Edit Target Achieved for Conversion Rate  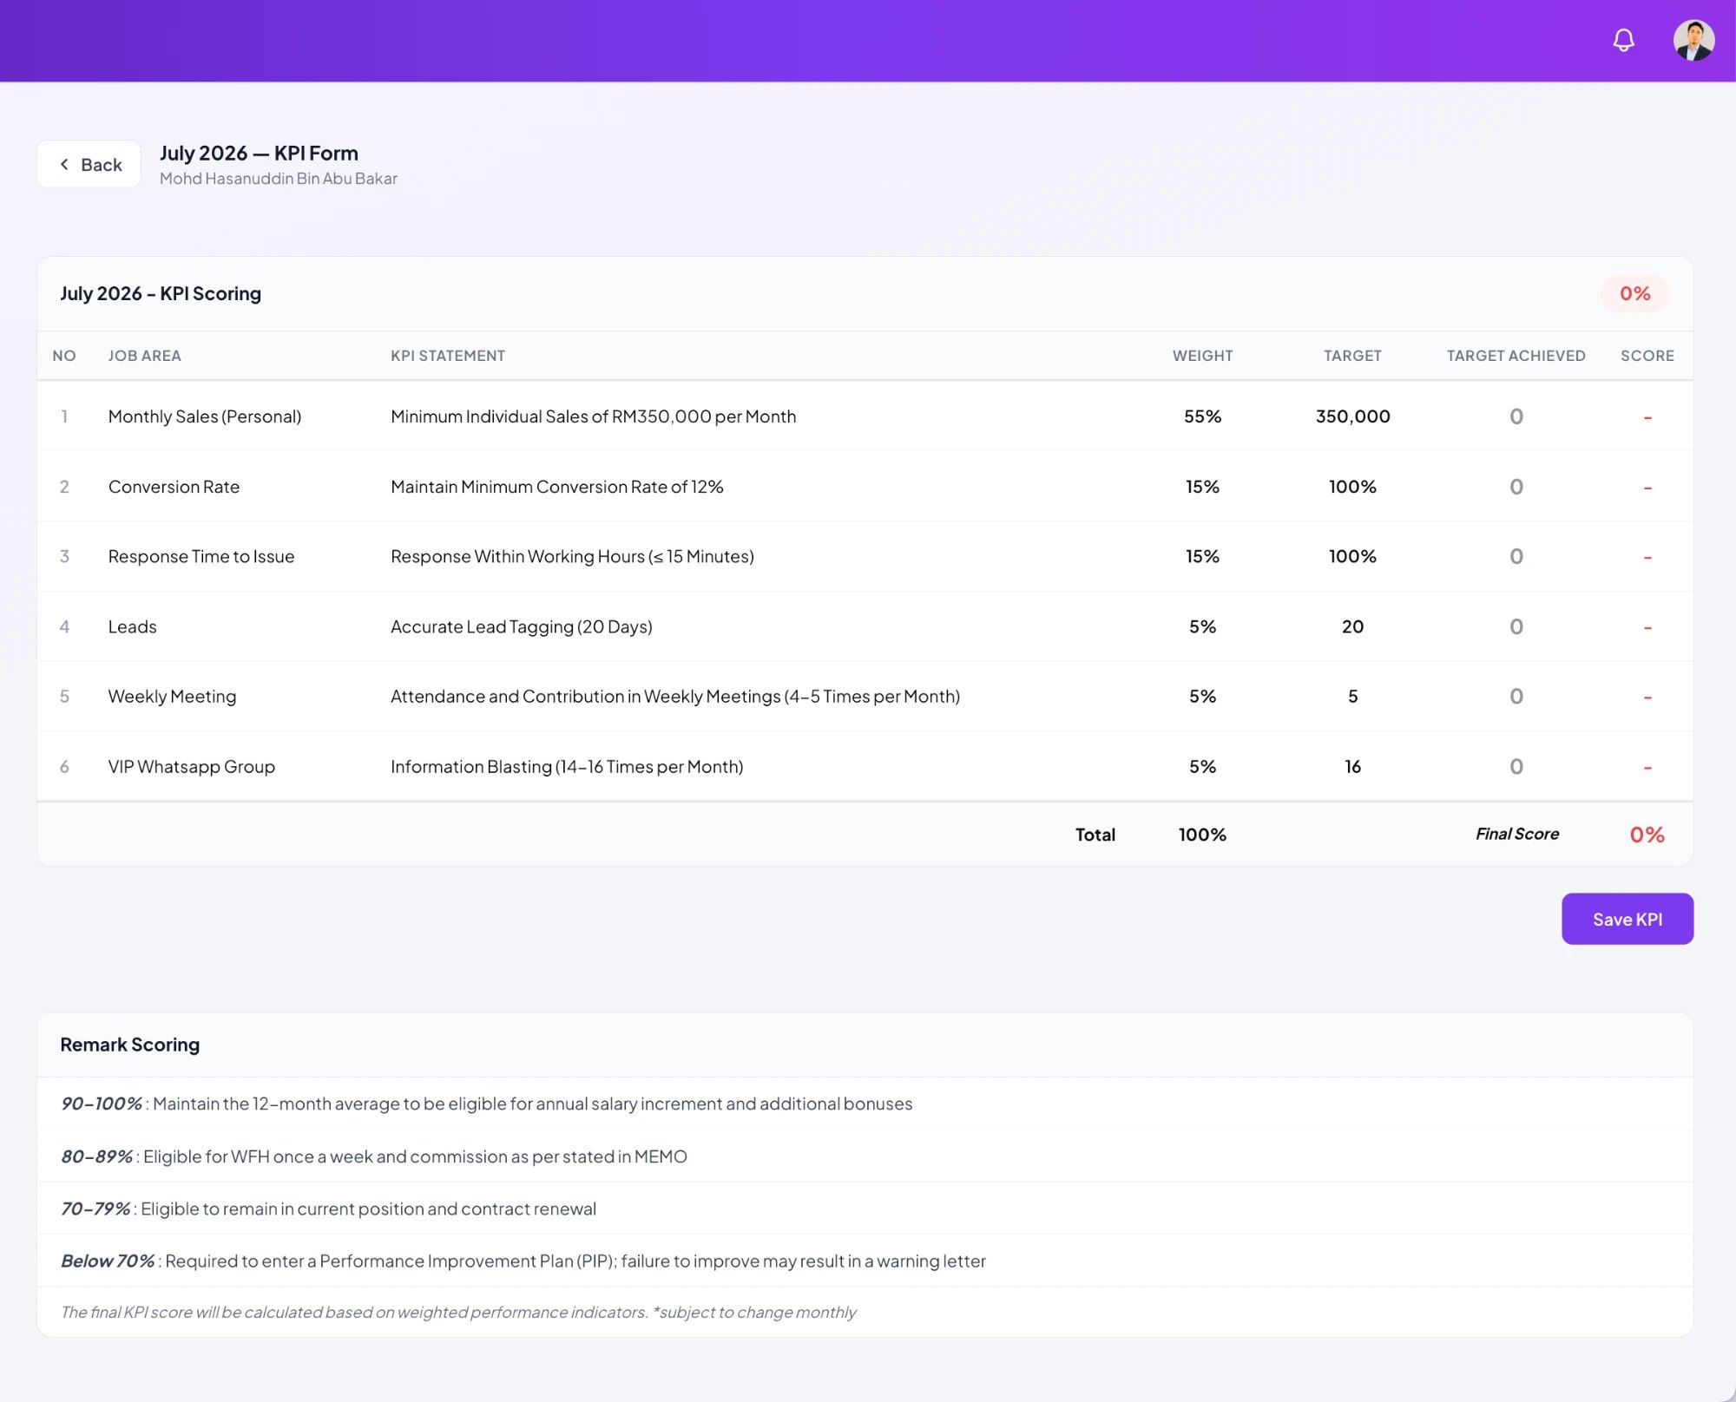(x=1516, y=487)
